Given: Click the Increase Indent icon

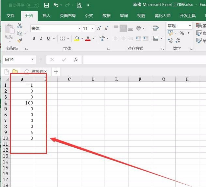Looking at the screenshot, I should pos(146,38).
